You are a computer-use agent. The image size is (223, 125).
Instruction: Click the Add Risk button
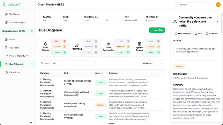[x=157, y=30]
